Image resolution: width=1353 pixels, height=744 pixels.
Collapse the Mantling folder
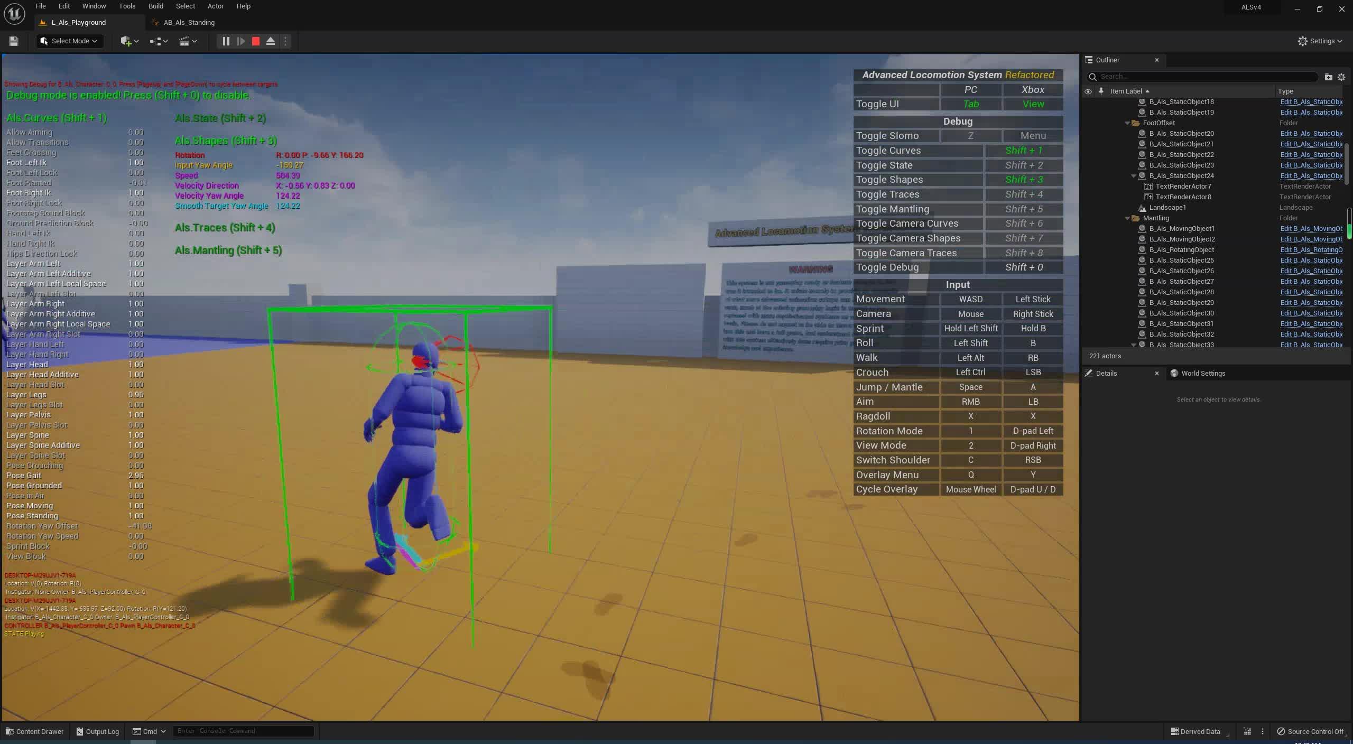[1127, 218]
